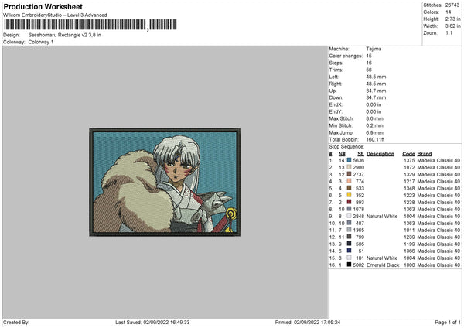Select the brown swatch beside 2737 stitches
Screen dimensions: 464x328
point(350,174)
